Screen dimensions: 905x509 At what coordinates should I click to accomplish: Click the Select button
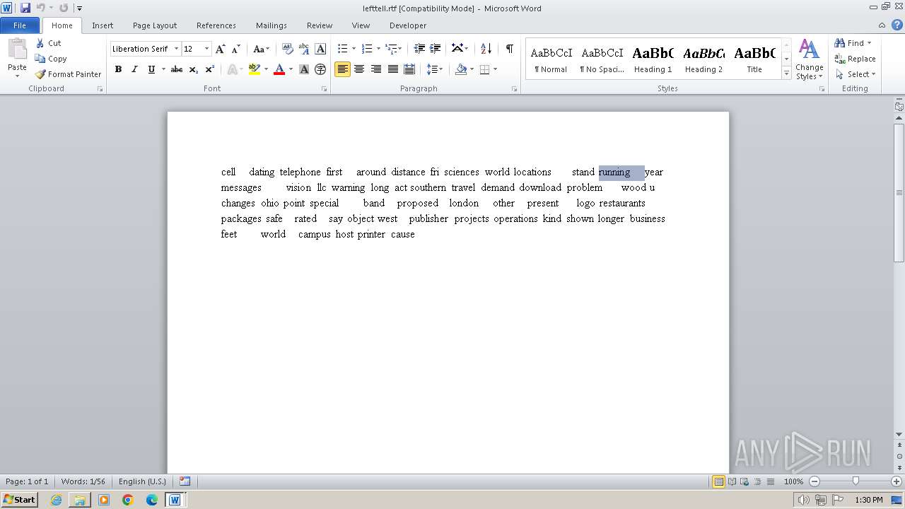tap(856, 74)
